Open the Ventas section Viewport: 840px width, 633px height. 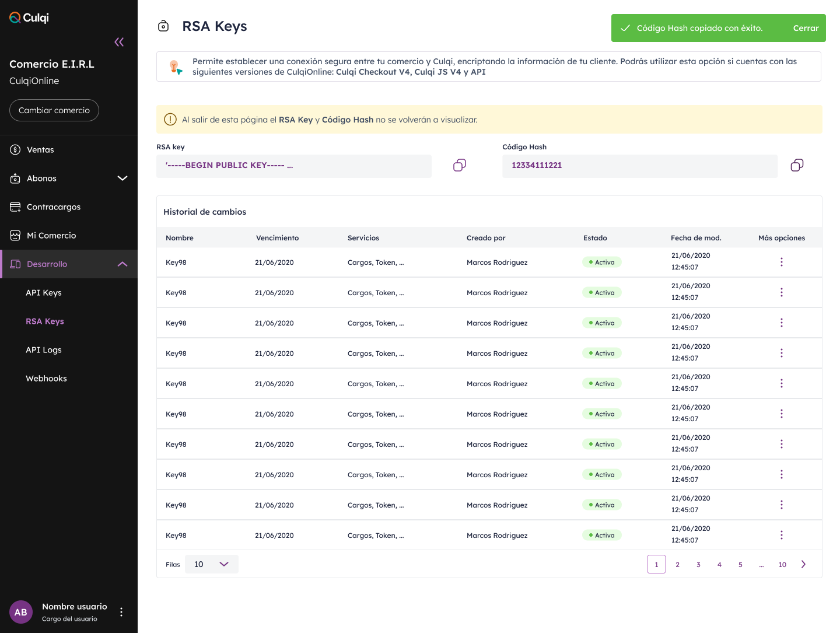coord(40,150)
